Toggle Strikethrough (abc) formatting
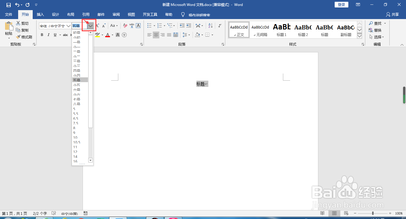The height and width of the screenshot is (219, 406). 65,35
